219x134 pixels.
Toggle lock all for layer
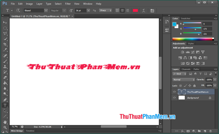pos(194,86)
